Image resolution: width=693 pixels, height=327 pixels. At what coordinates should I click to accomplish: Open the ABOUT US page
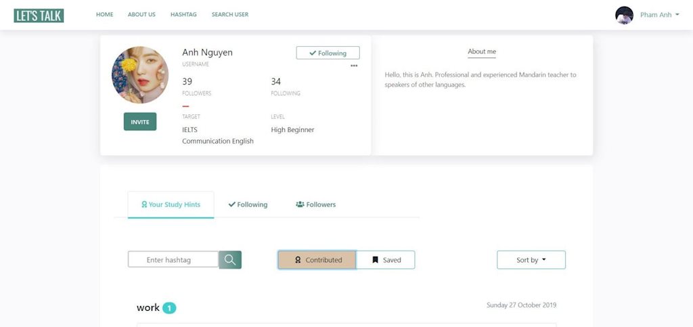tap(141, 14)
